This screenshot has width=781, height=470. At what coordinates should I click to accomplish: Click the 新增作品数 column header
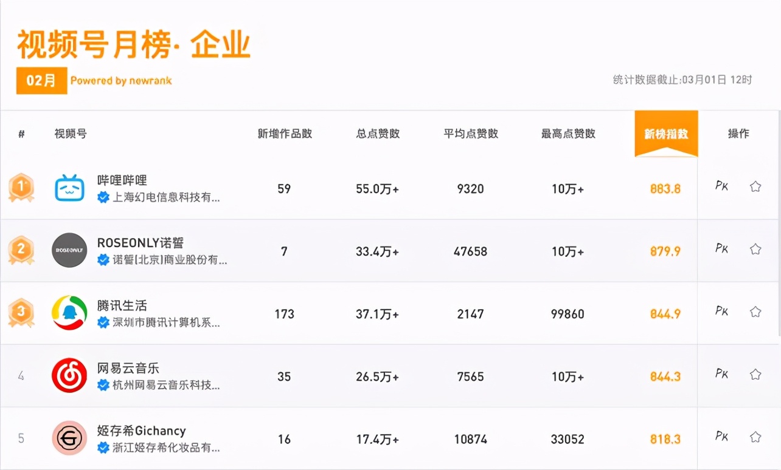285,134
